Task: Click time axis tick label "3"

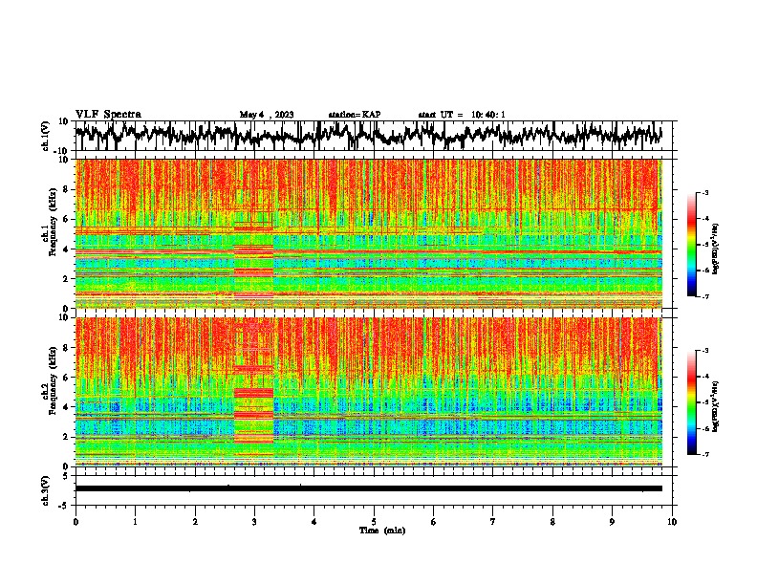Action: [x=254, y=522]
